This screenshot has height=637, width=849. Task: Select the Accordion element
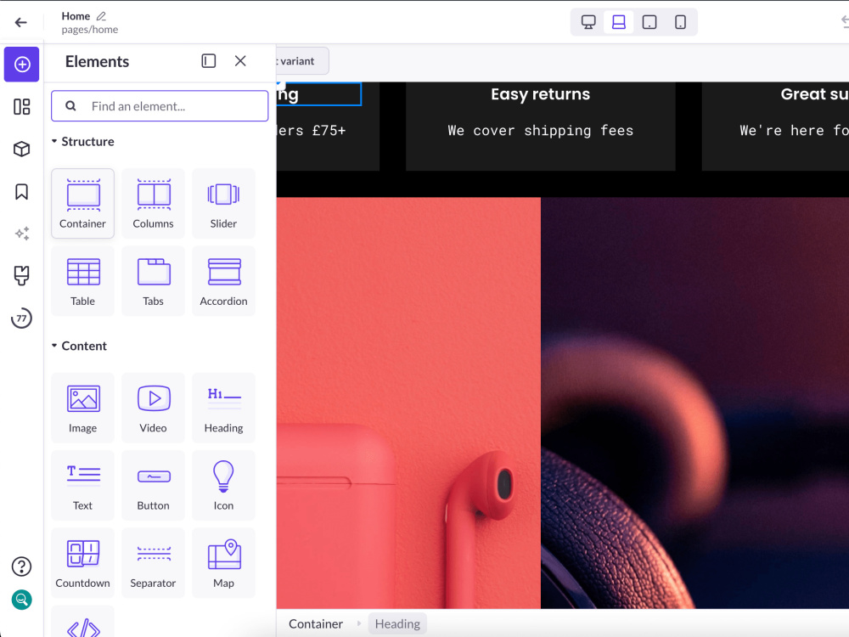click(x=223, y=280)
